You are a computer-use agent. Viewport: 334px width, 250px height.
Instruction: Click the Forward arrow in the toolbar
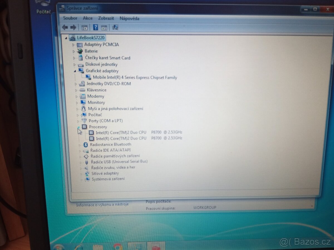[x=73, y=27]
